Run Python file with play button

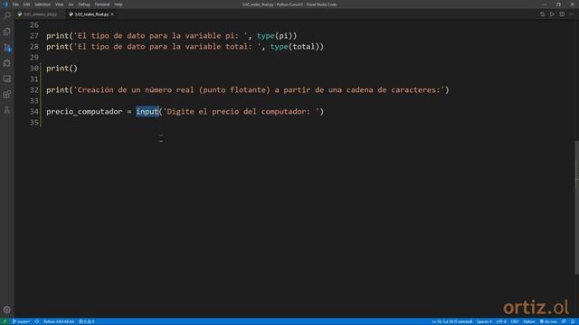552,14
